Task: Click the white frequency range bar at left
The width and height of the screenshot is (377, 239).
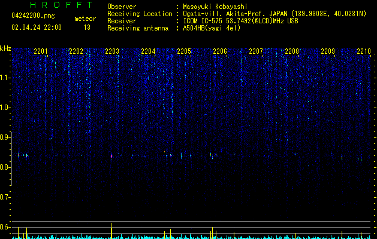Action: point(11,159)
